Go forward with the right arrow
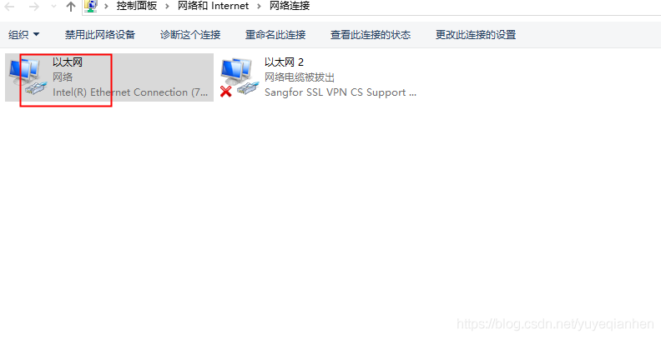The height and width of the screenshot is (339, 661). pyautogui.click(x=34, y=7)
